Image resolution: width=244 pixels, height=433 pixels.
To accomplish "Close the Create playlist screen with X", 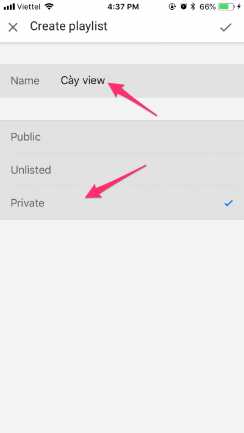I will click(13, 27).
